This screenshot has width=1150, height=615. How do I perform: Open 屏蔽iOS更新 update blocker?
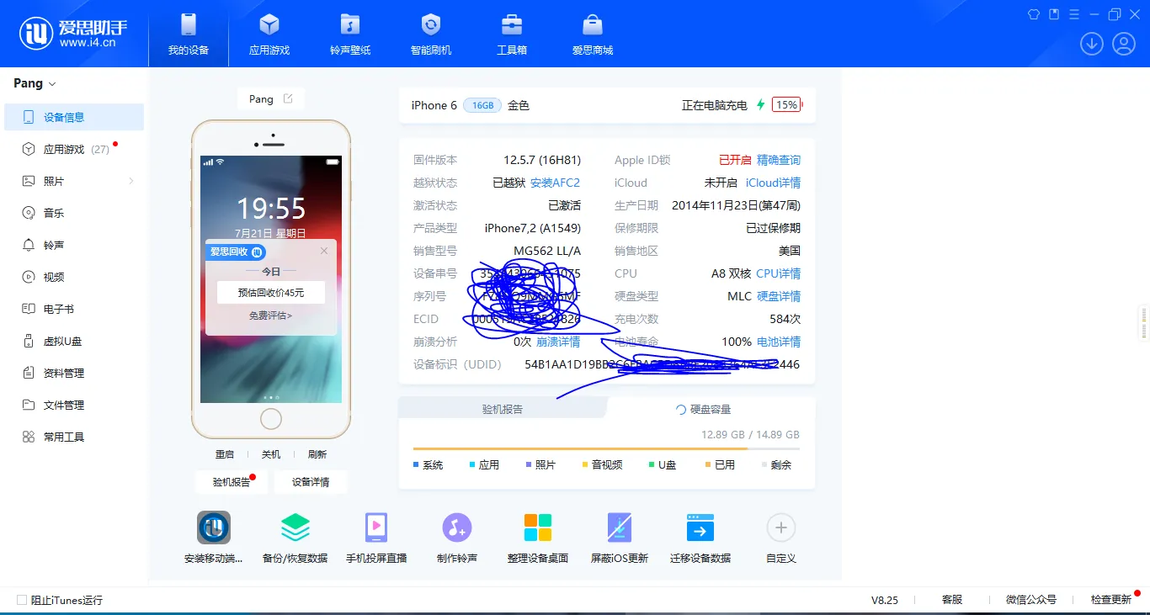pyautogui.click(x=619, y=536)
